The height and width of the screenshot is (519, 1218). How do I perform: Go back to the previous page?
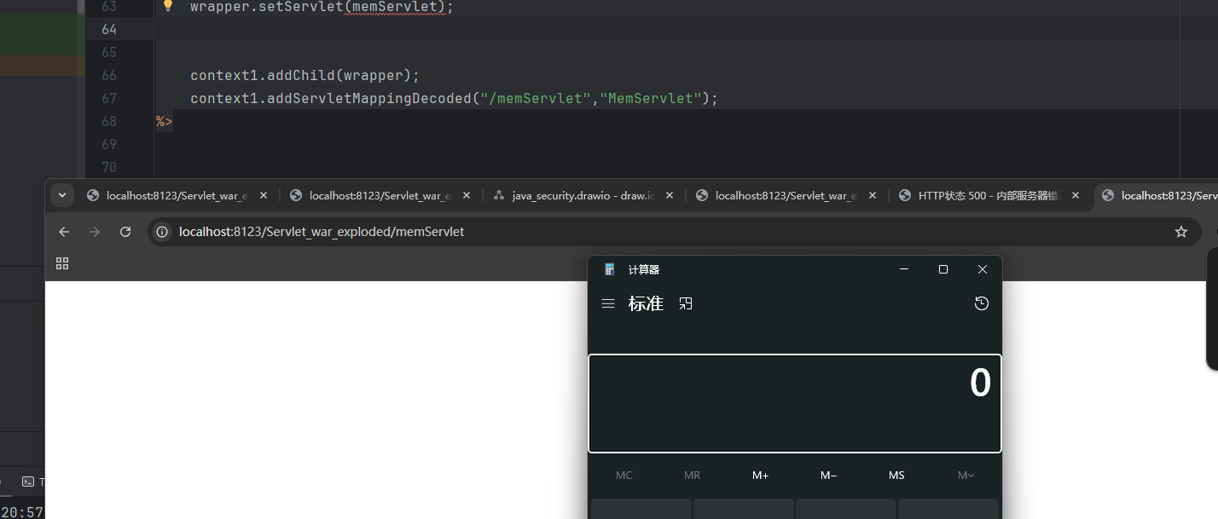[x=64, y=232]
